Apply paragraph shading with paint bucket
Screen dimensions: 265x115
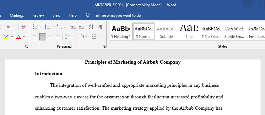point(82,37)
